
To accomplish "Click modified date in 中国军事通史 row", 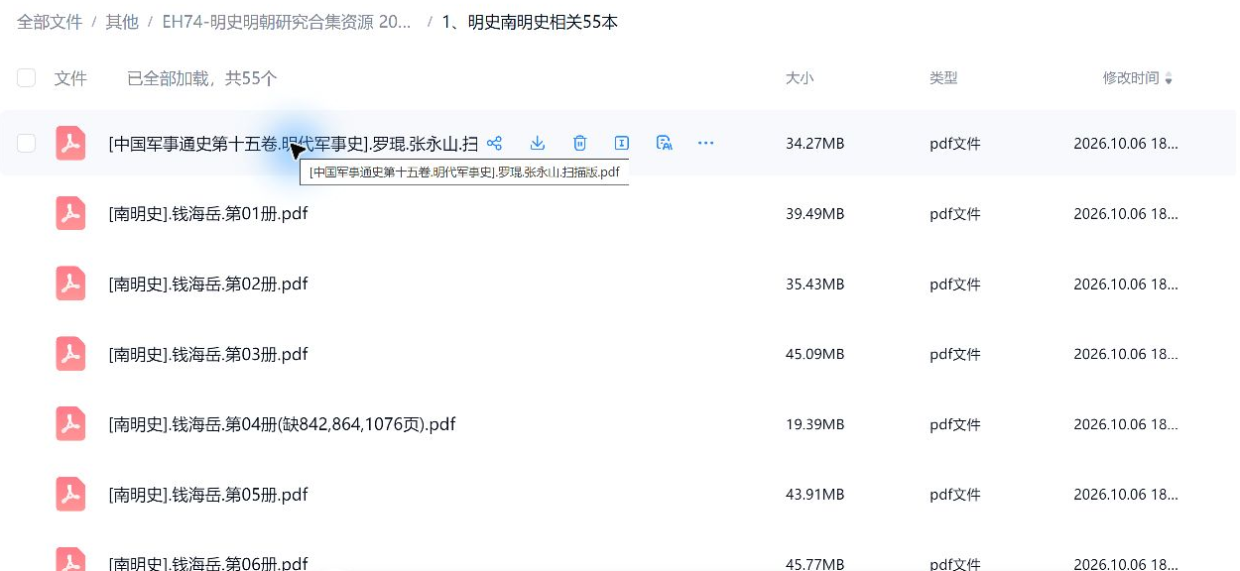I will (1126, 144).
